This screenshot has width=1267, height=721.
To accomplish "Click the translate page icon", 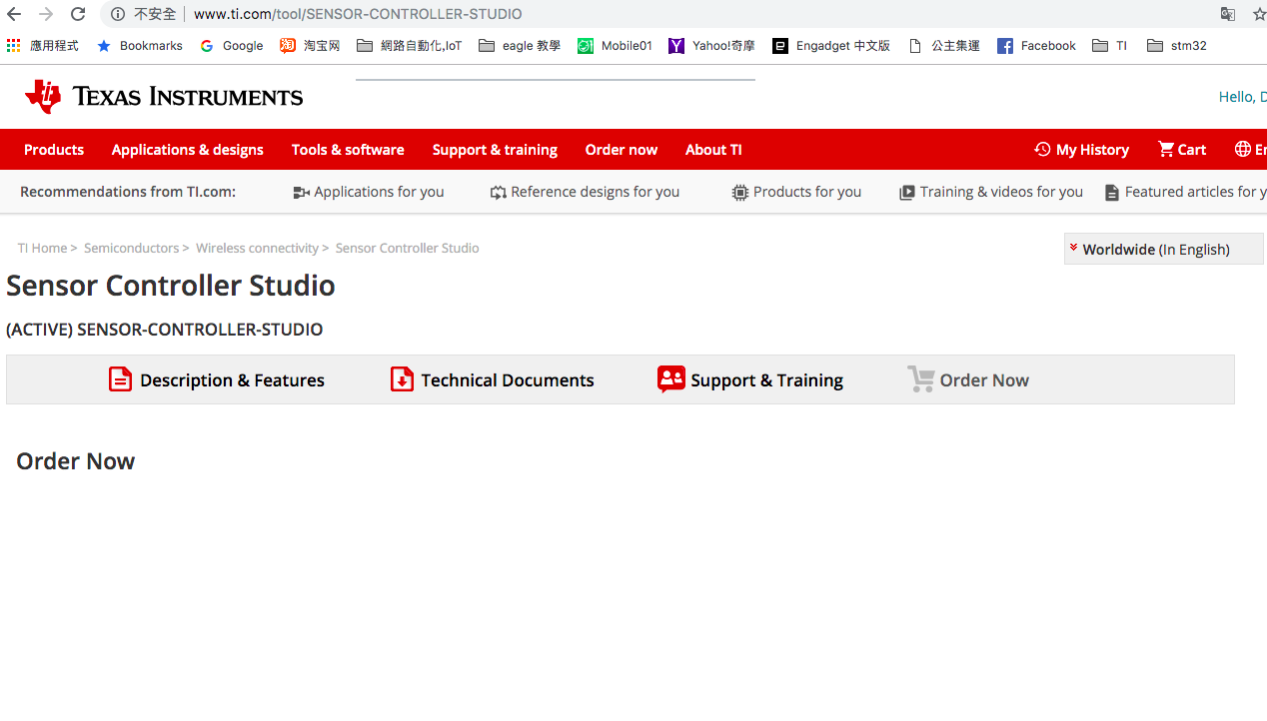I will (x=1228, y=14).
